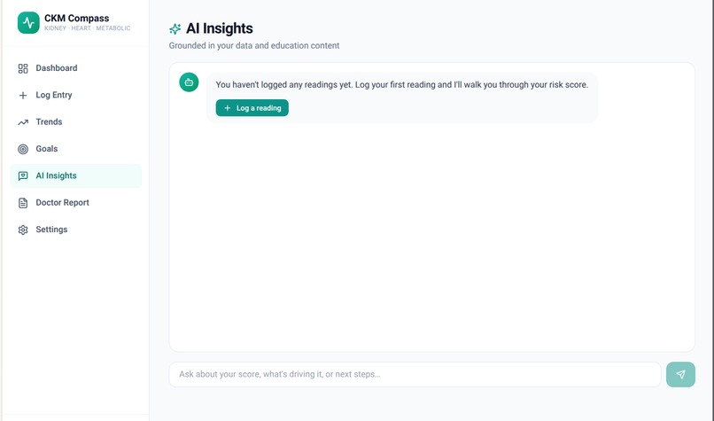Click the robot assistant avatar icon
This screenshot has width=714, height=421.
189,82
